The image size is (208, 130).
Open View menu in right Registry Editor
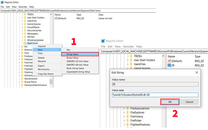(x=118, y=47)
